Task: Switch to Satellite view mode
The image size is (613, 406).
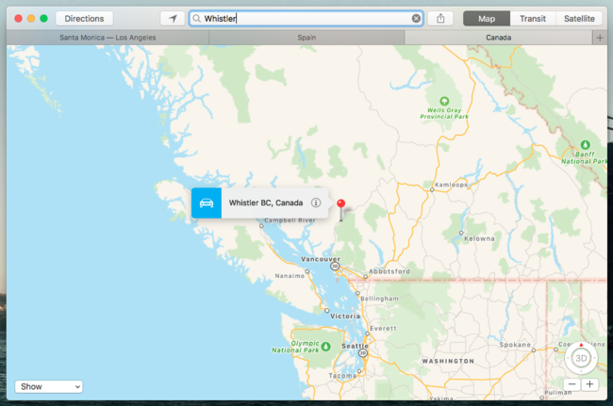Action: [579, 18]
